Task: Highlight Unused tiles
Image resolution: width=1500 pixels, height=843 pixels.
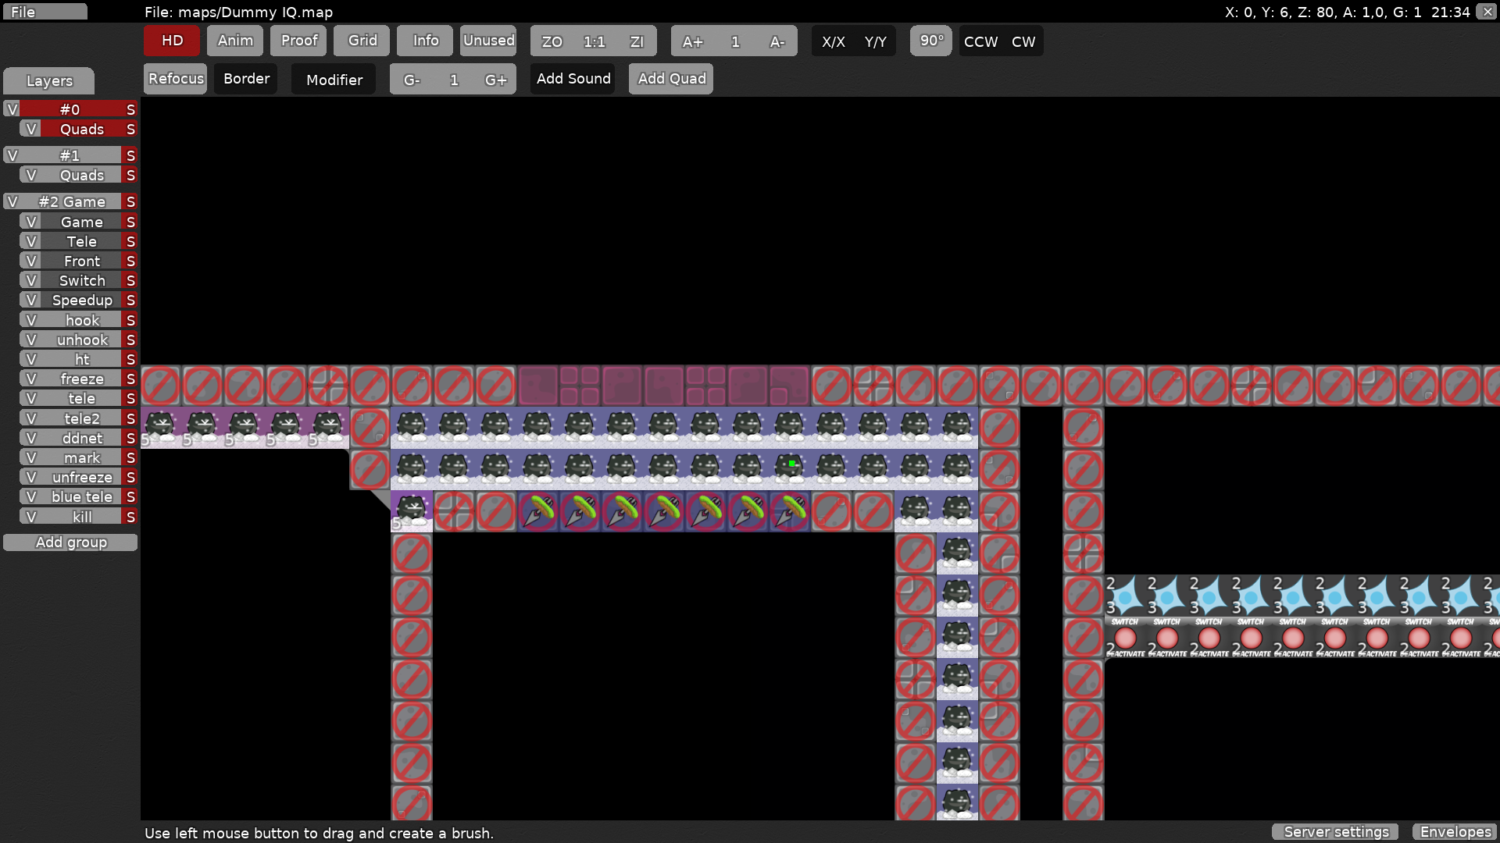Action: (x=488, y=41)
